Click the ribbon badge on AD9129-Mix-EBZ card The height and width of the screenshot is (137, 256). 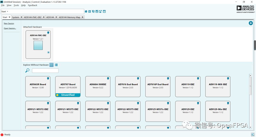tap(228, 103)
